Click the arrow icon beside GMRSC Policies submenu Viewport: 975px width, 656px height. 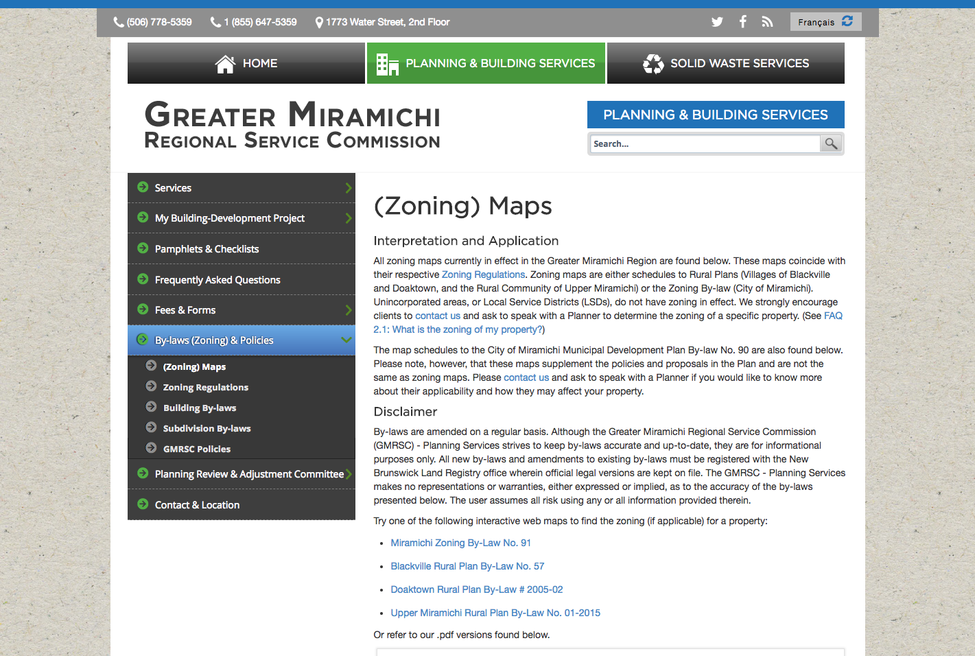(151, 447)
